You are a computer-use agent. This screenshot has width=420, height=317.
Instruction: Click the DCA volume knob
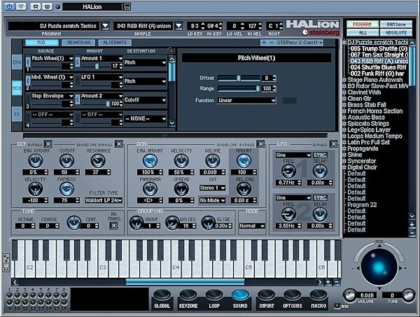tap(213, 161)
